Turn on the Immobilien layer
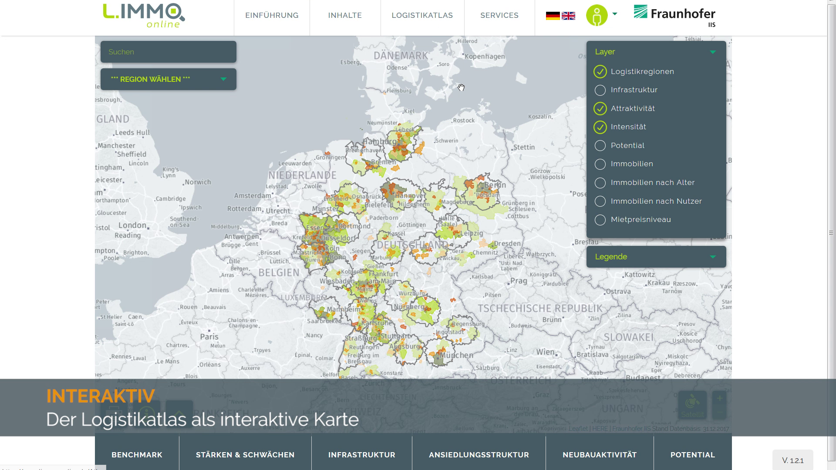Image resolution: width=836 pixels, height=470 pixels. pyautogui.click(x=600, y=164)
